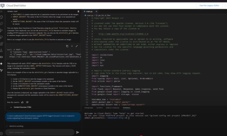Switch to the main.py editor tab
Image resolution: width=227 pixels, height=136 pixels.
pos(89,11)
